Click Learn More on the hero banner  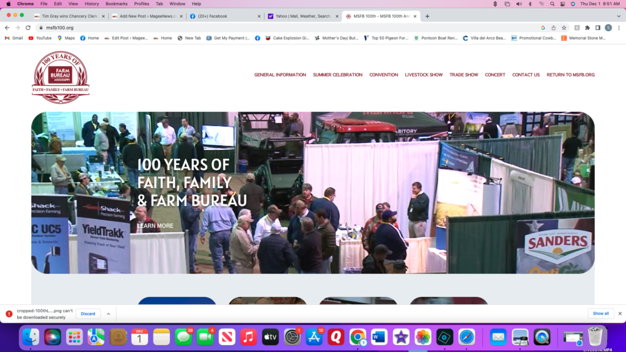tap(155, 226)
